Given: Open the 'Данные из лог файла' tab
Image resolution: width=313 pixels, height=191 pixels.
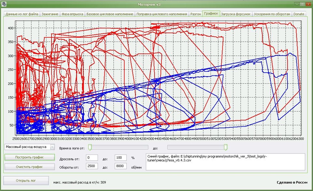Looking at the screenshot, I should click(x=22, y=14).
